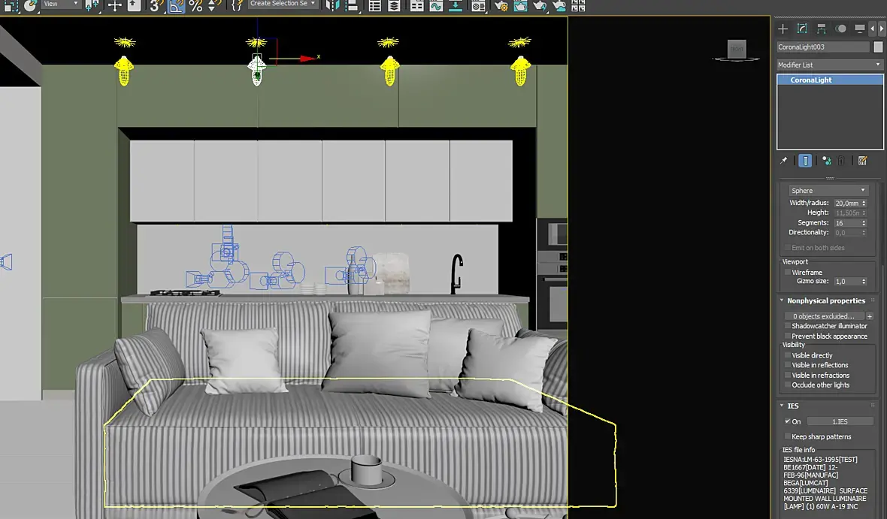Select CoronaLight in the modifier stack
The width and height of the screenshot is (887, 519).
pos(830,80)
